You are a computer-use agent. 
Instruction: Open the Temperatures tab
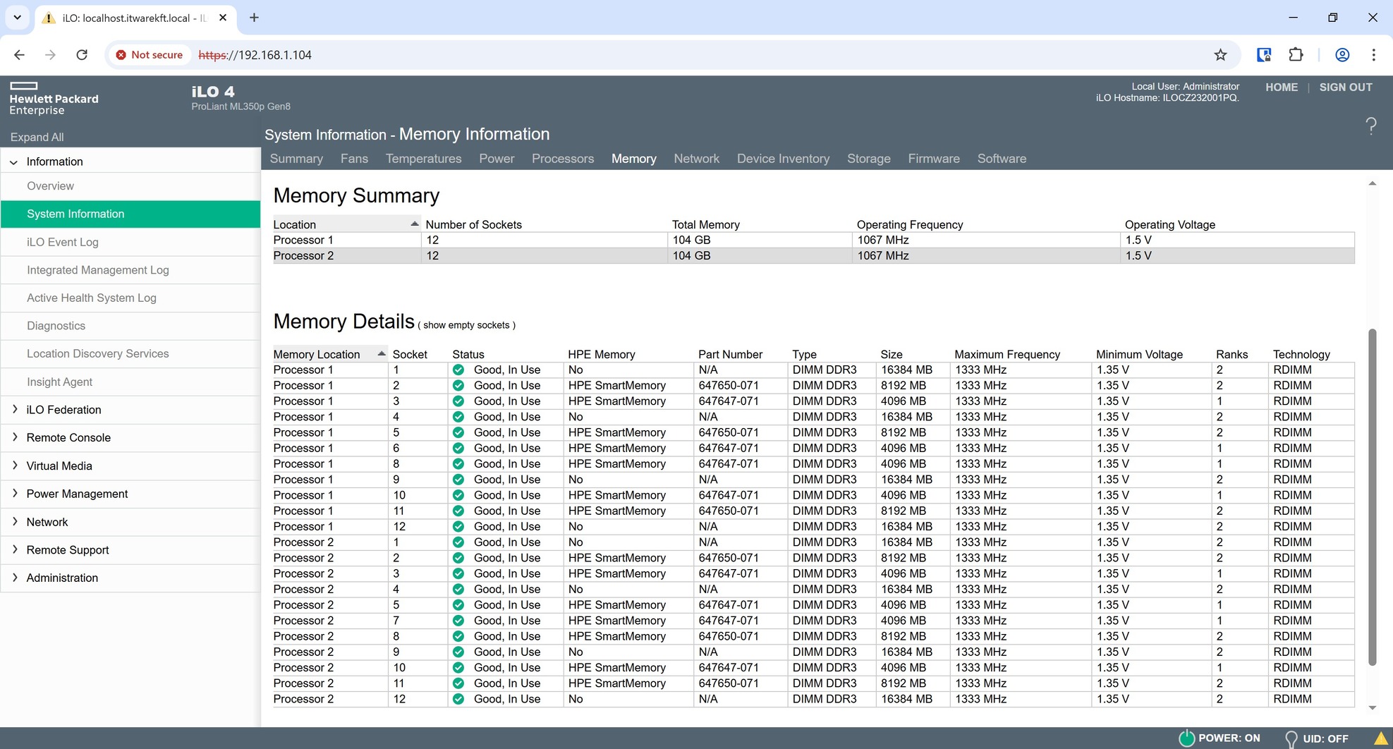[423, 159]
